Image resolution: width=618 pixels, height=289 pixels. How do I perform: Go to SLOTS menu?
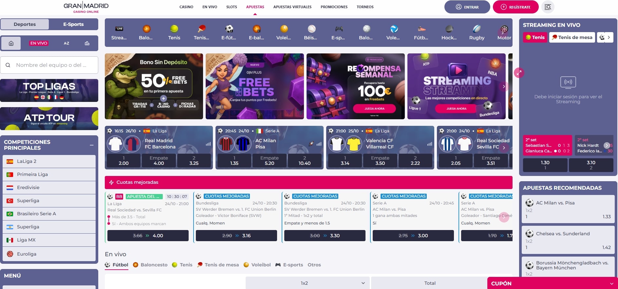[x=232, y=7]
